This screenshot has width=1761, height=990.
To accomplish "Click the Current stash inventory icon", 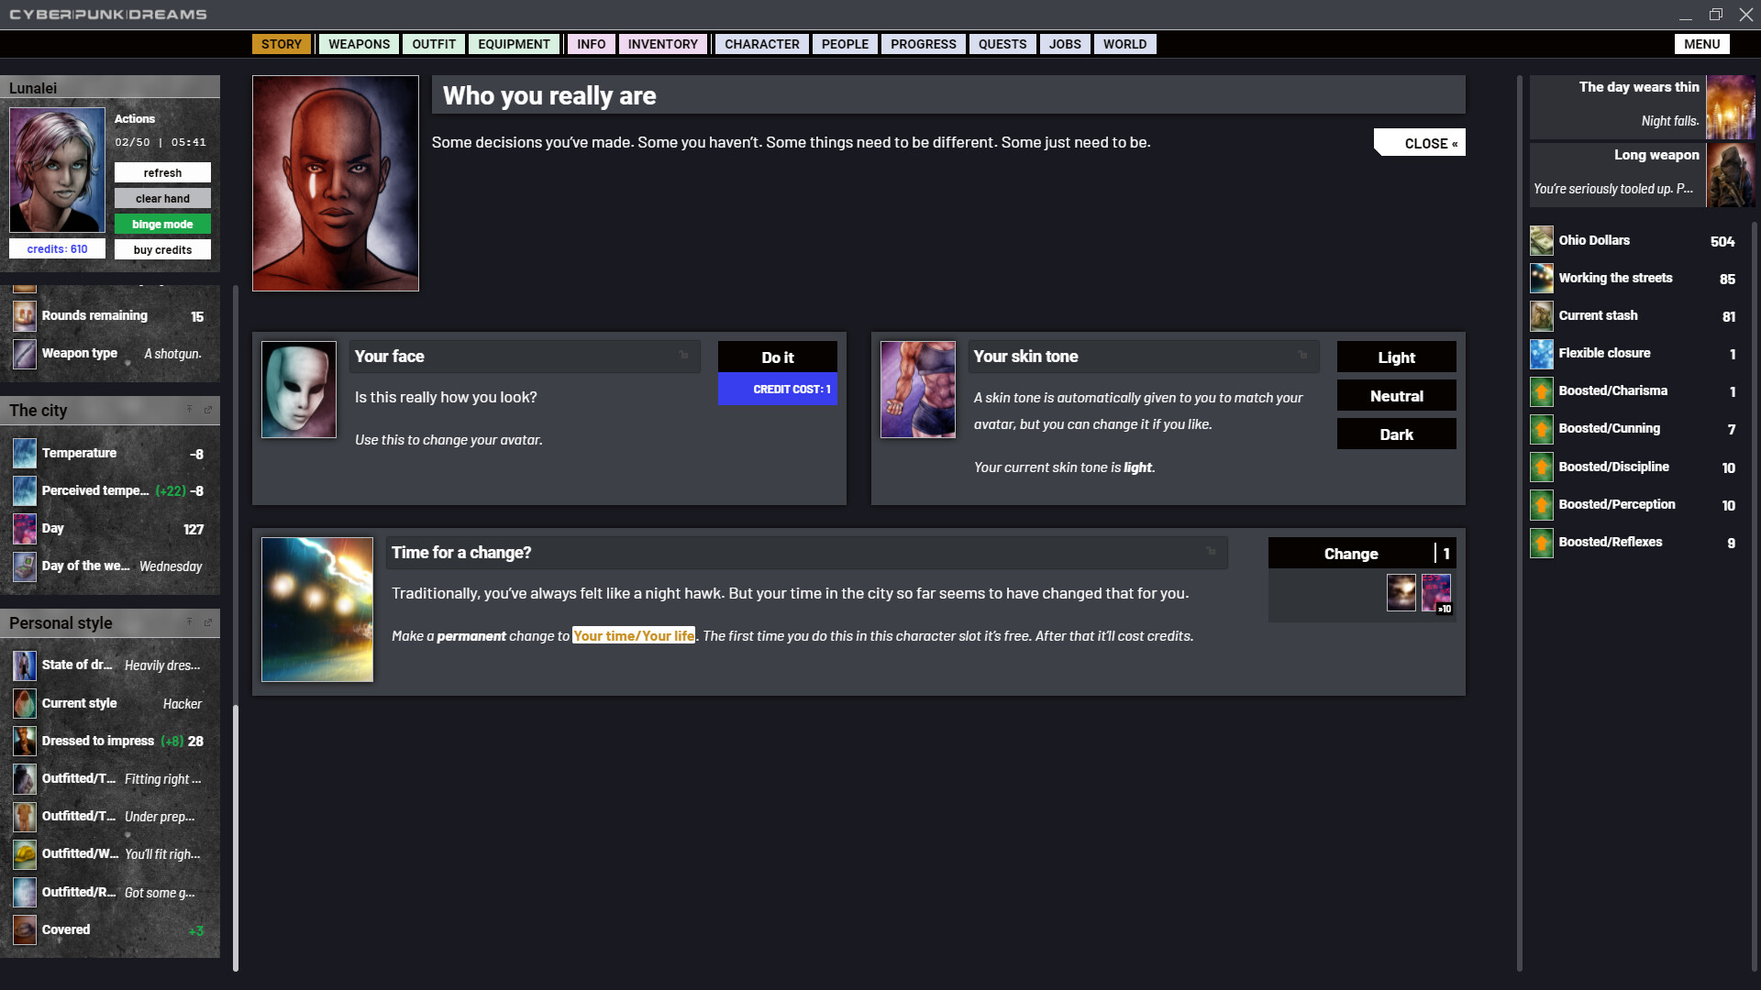I will (x=1541, y=315).
